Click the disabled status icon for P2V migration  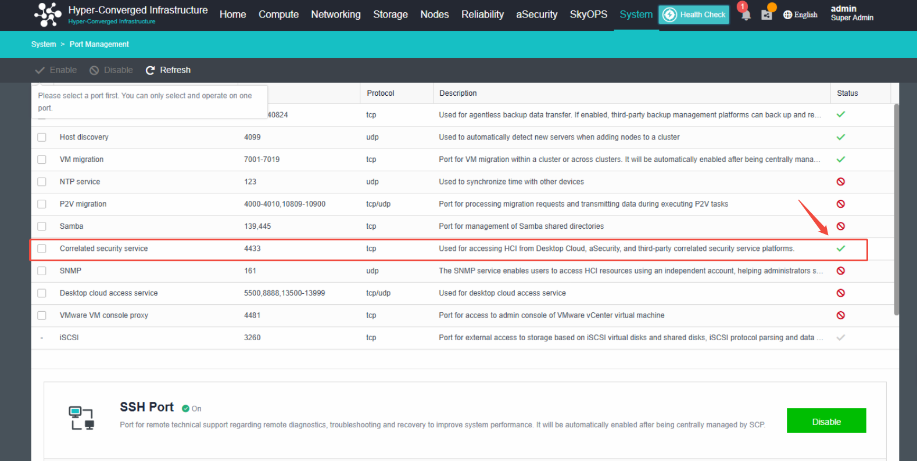840,204
